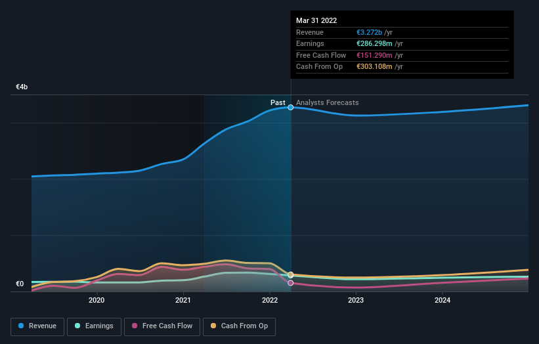Click the revenue data point marker at Mar 2022
539x344 pixels.
coord(290,107)
